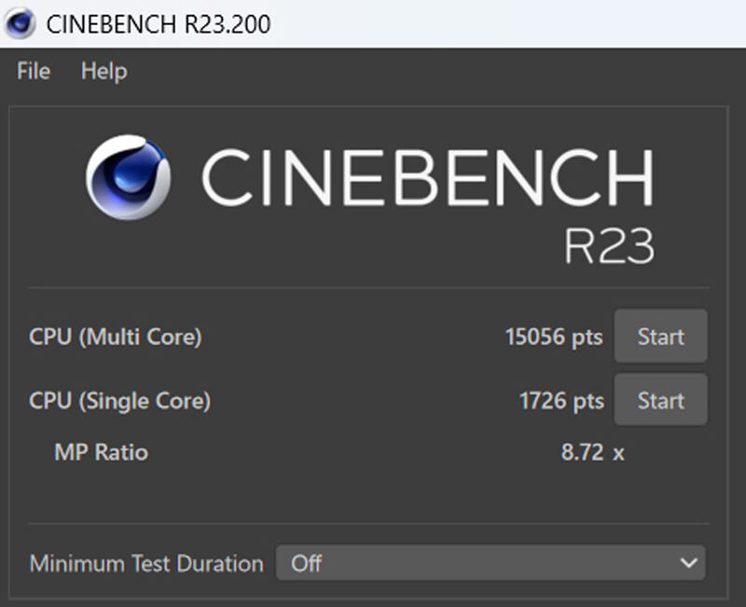The image size is (746, 607).
Task: Click the CINEBENCH R23.200 window title text
Action: pos(159,24)
